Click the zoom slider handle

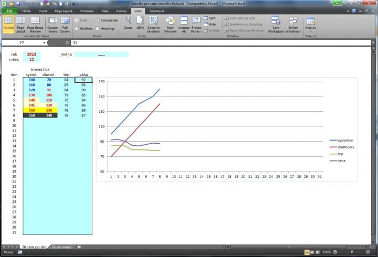(x=352, y=252)
